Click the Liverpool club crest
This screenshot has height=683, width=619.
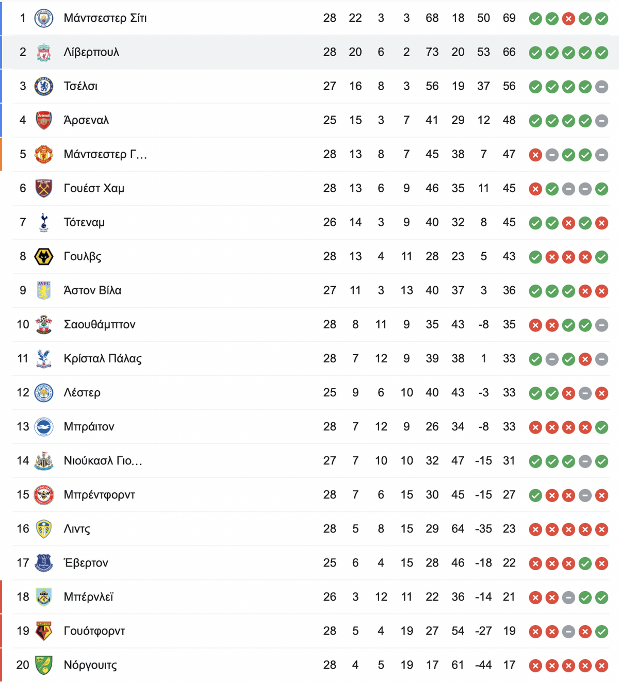click(x=44, y=52)
